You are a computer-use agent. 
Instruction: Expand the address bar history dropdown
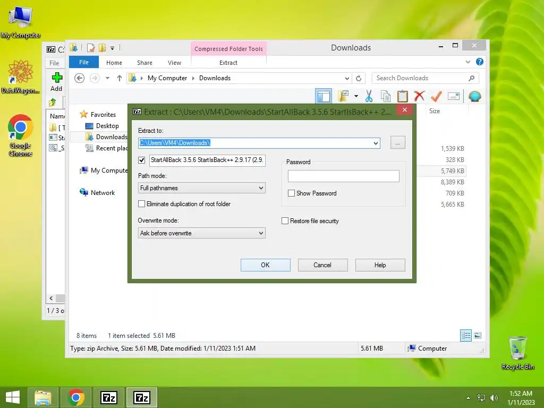click(x=346, y=78)
